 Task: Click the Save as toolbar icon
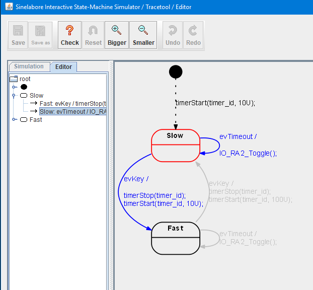[x=40, y=35]
